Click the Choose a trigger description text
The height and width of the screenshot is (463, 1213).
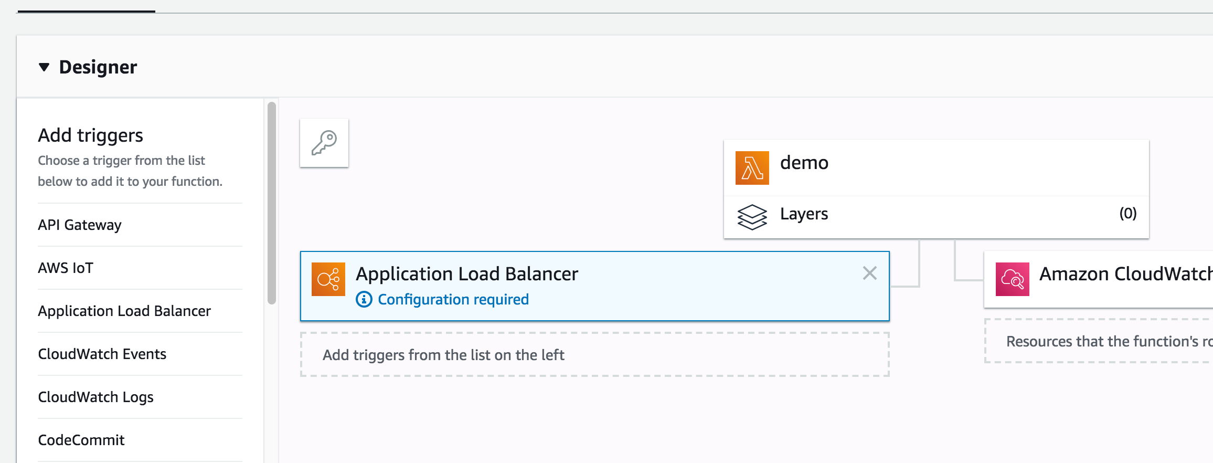[x=130, y=171]
